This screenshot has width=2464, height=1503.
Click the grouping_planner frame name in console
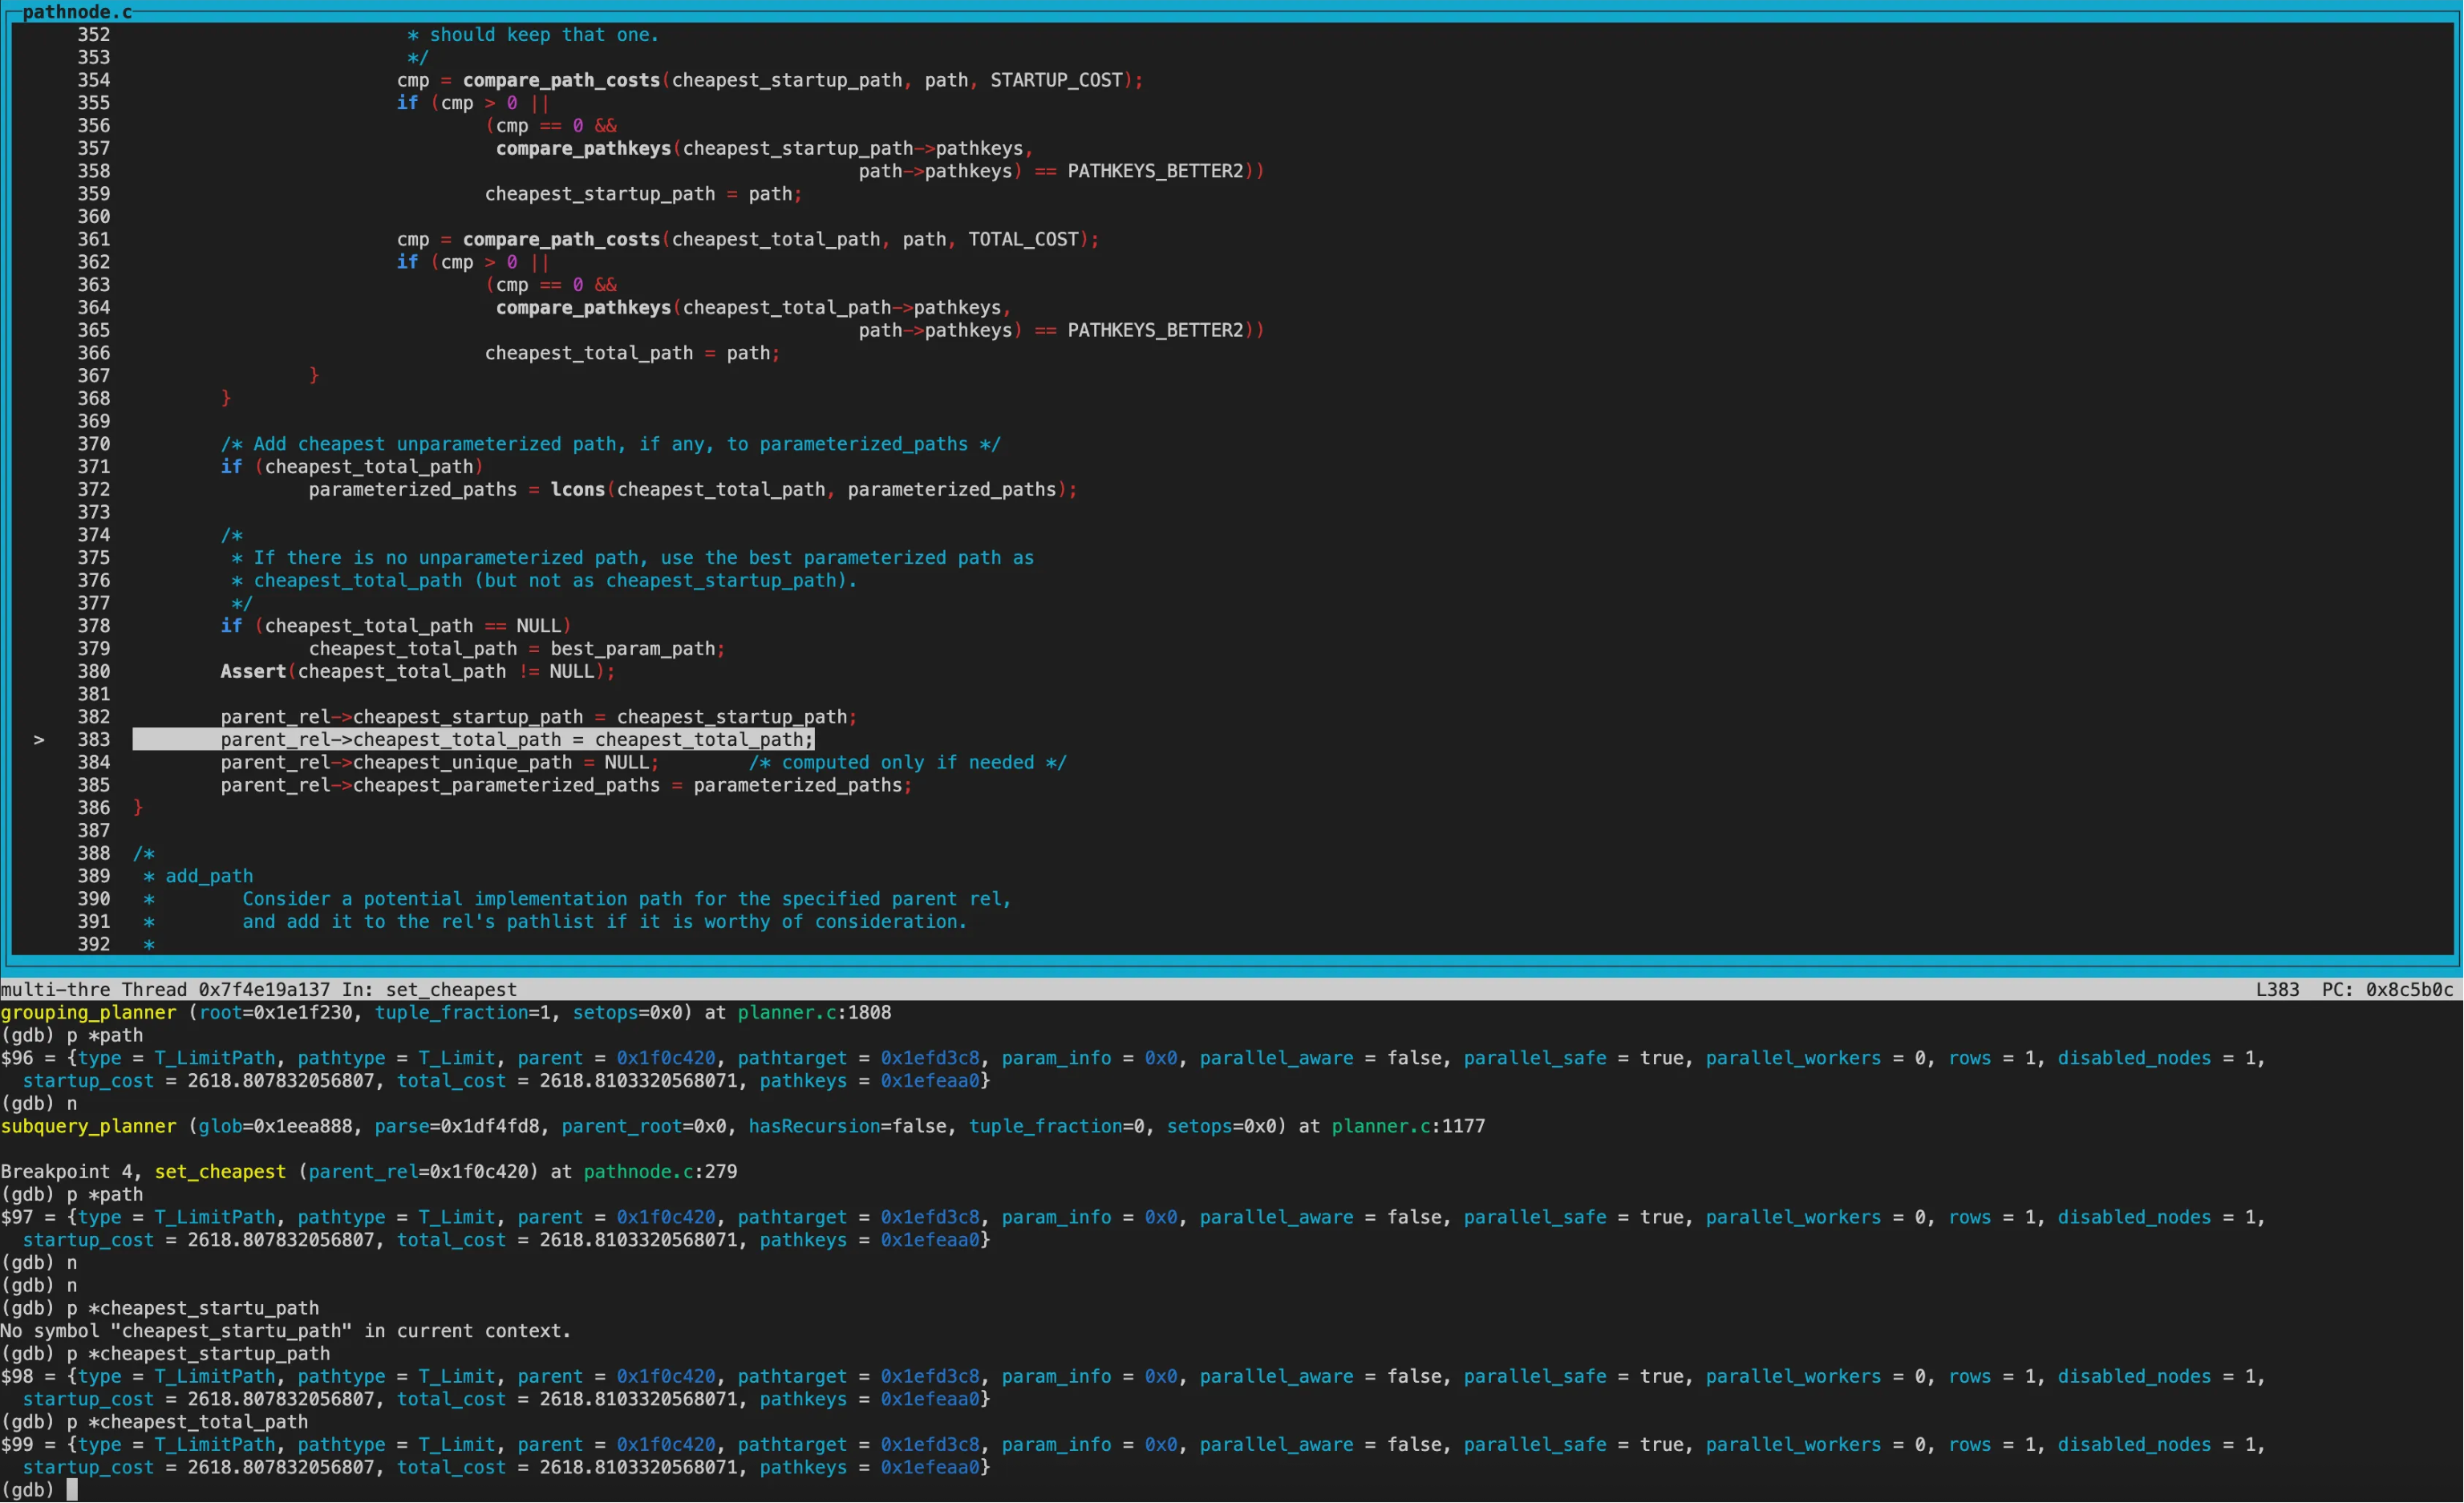[x=88, y=1013]
